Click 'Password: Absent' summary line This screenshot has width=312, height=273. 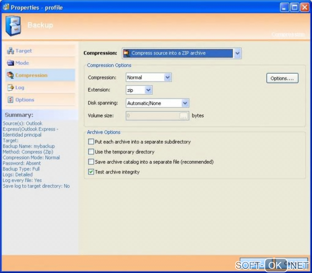click(x=22, y=163)
